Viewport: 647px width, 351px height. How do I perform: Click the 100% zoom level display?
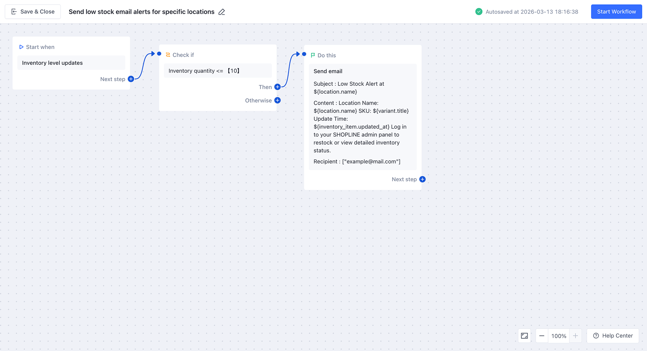(559, 336)
